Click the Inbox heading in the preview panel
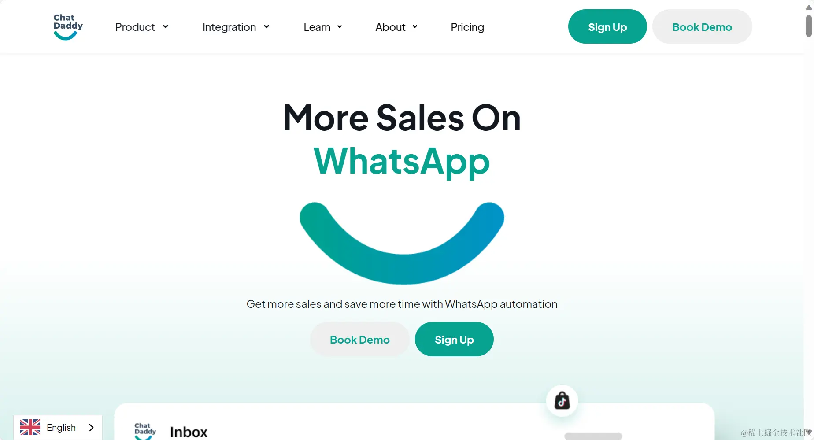 [189, 432]
